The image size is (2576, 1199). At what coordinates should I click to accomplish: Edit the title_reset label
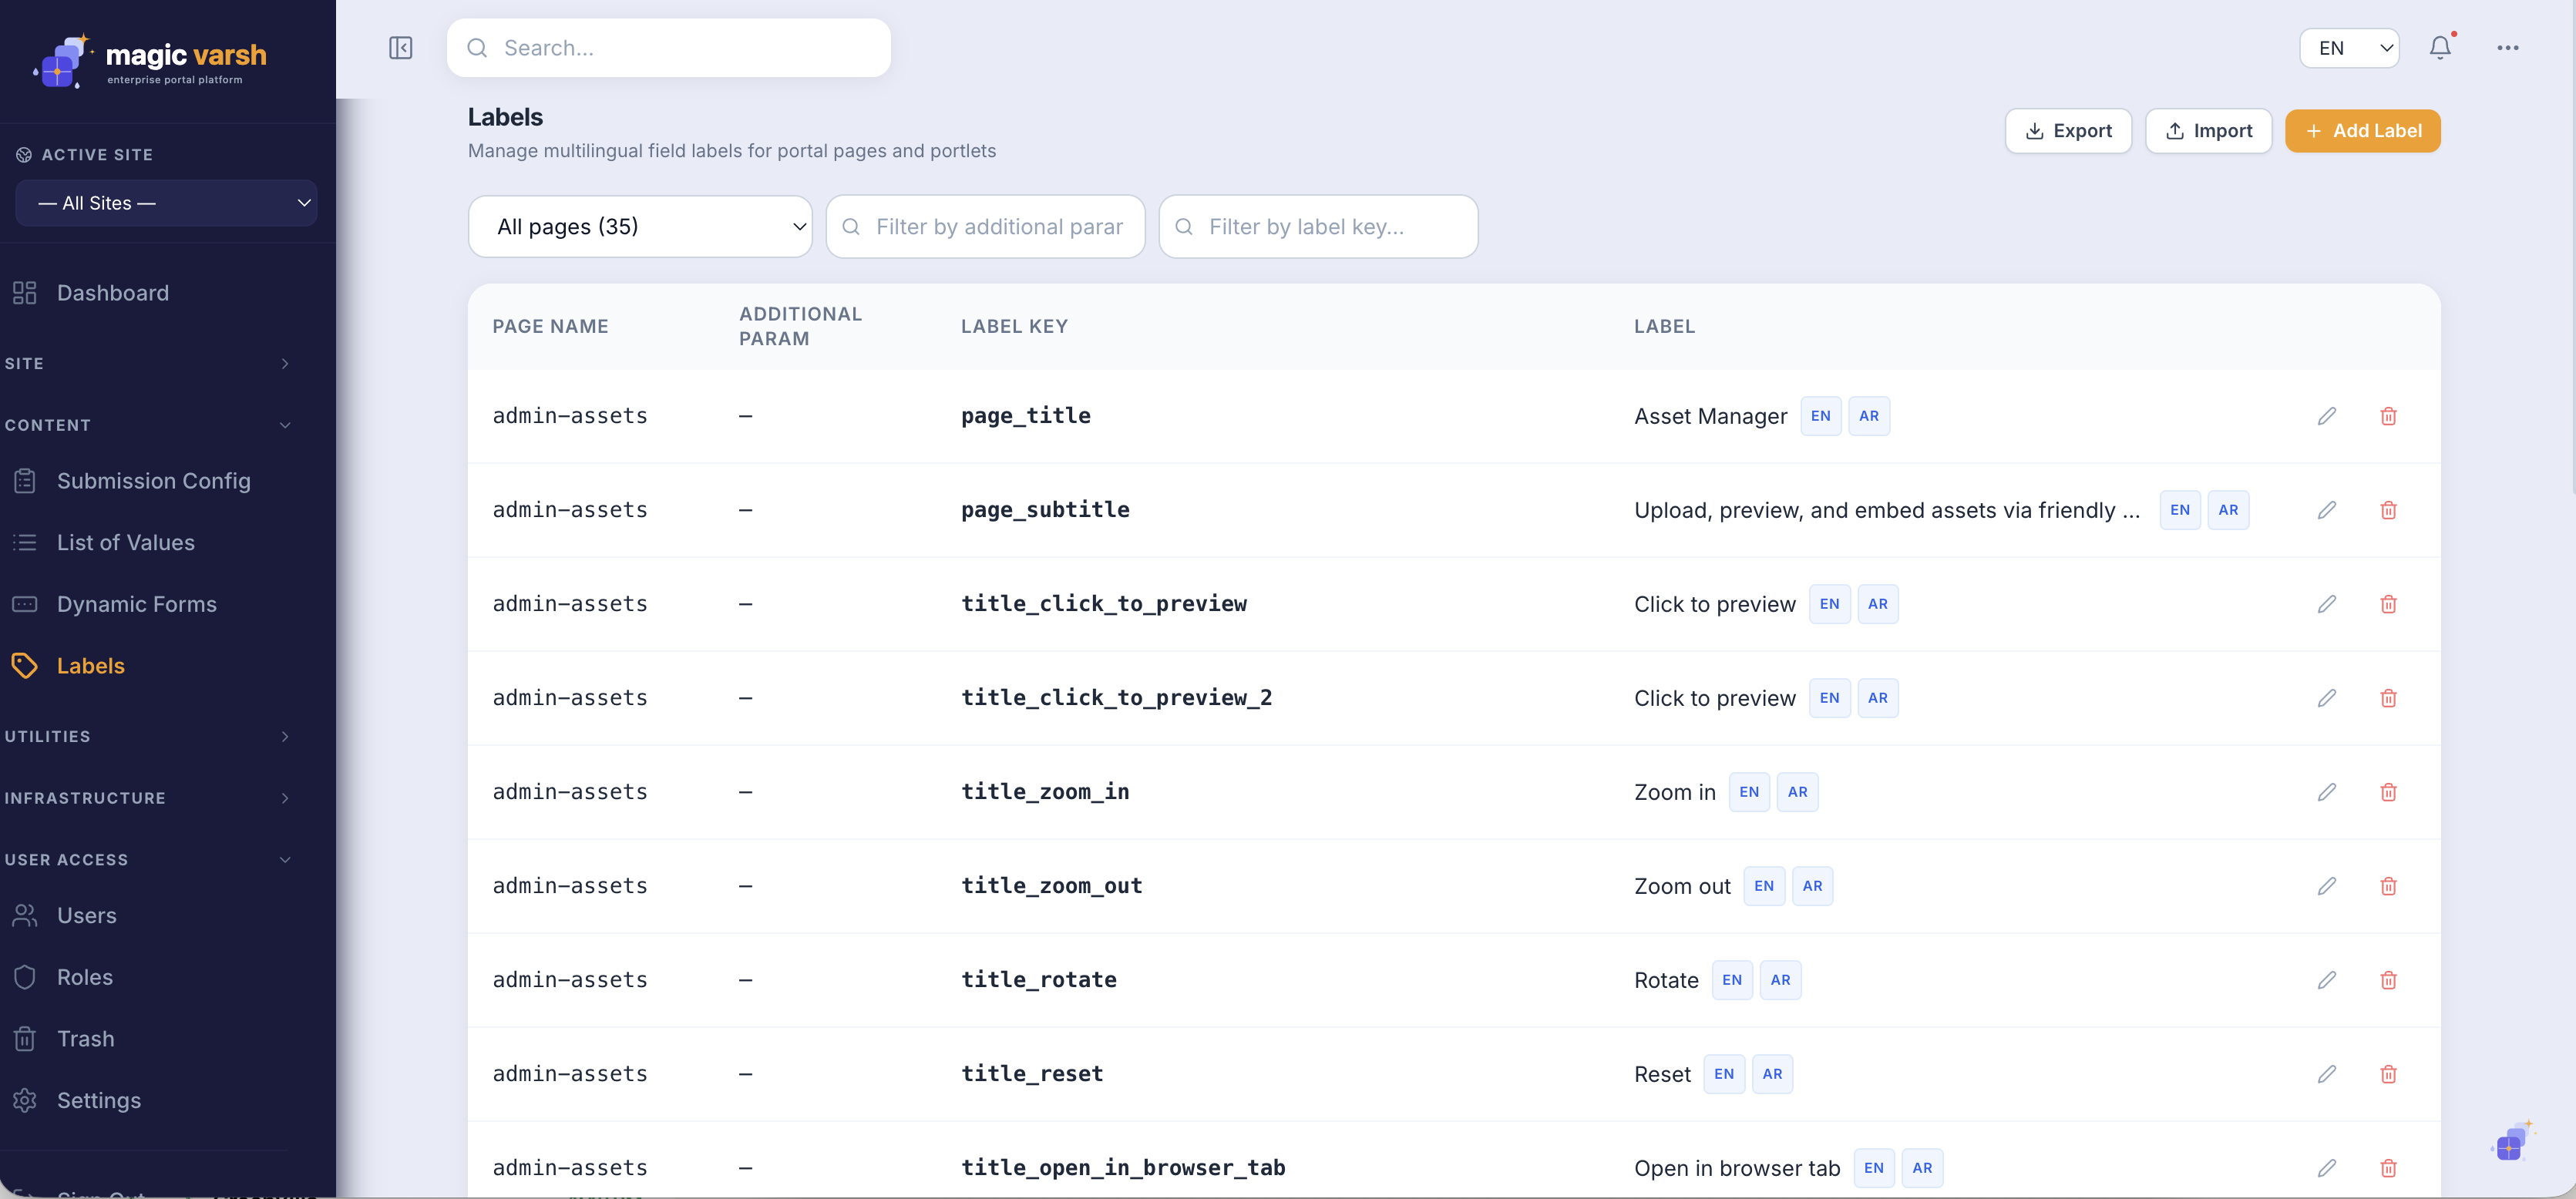pyautogui.click(x=2327, y=1074)
